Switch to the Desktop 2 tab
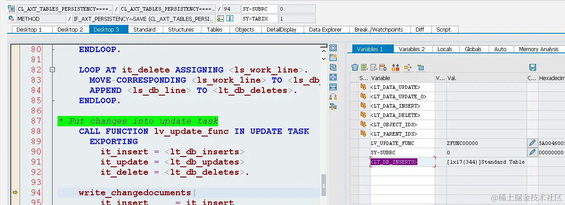This screenshot has height=205, width=565. (70, 29)
